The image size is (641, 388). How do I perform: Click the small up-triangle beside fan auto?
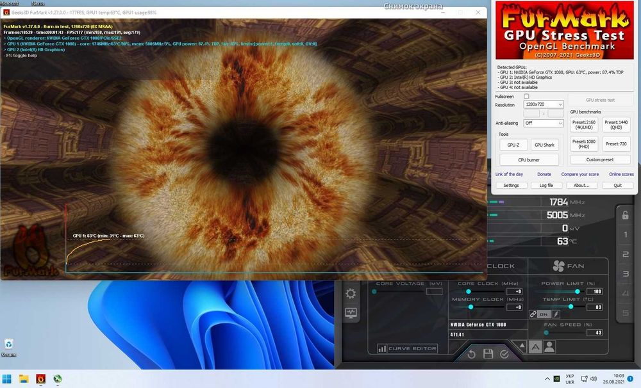(522, 346)
